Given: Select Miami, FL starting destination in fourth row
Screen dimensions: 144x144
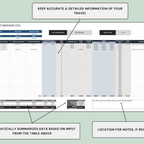Looking at the screenshot, I should click(18, 50).
